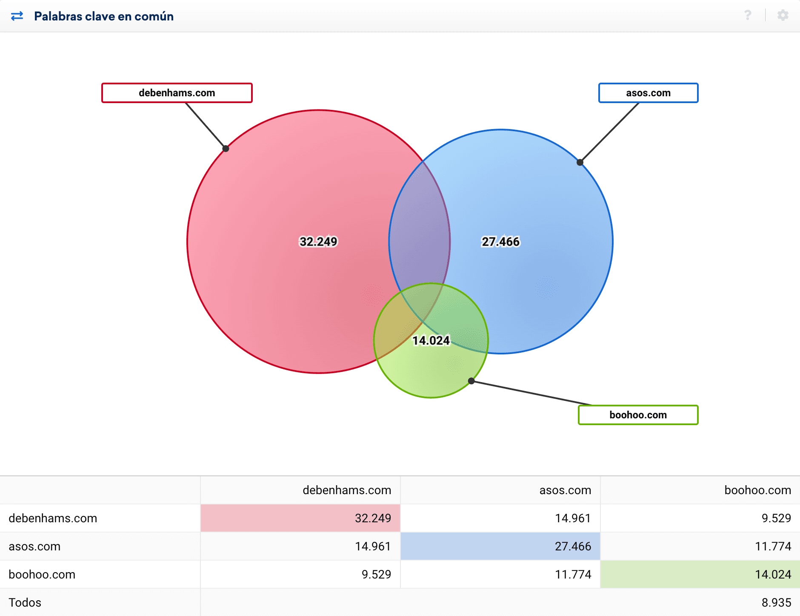Screen dimensions: 800x616
Task: Open the help question mark icon
Action: 748,15
